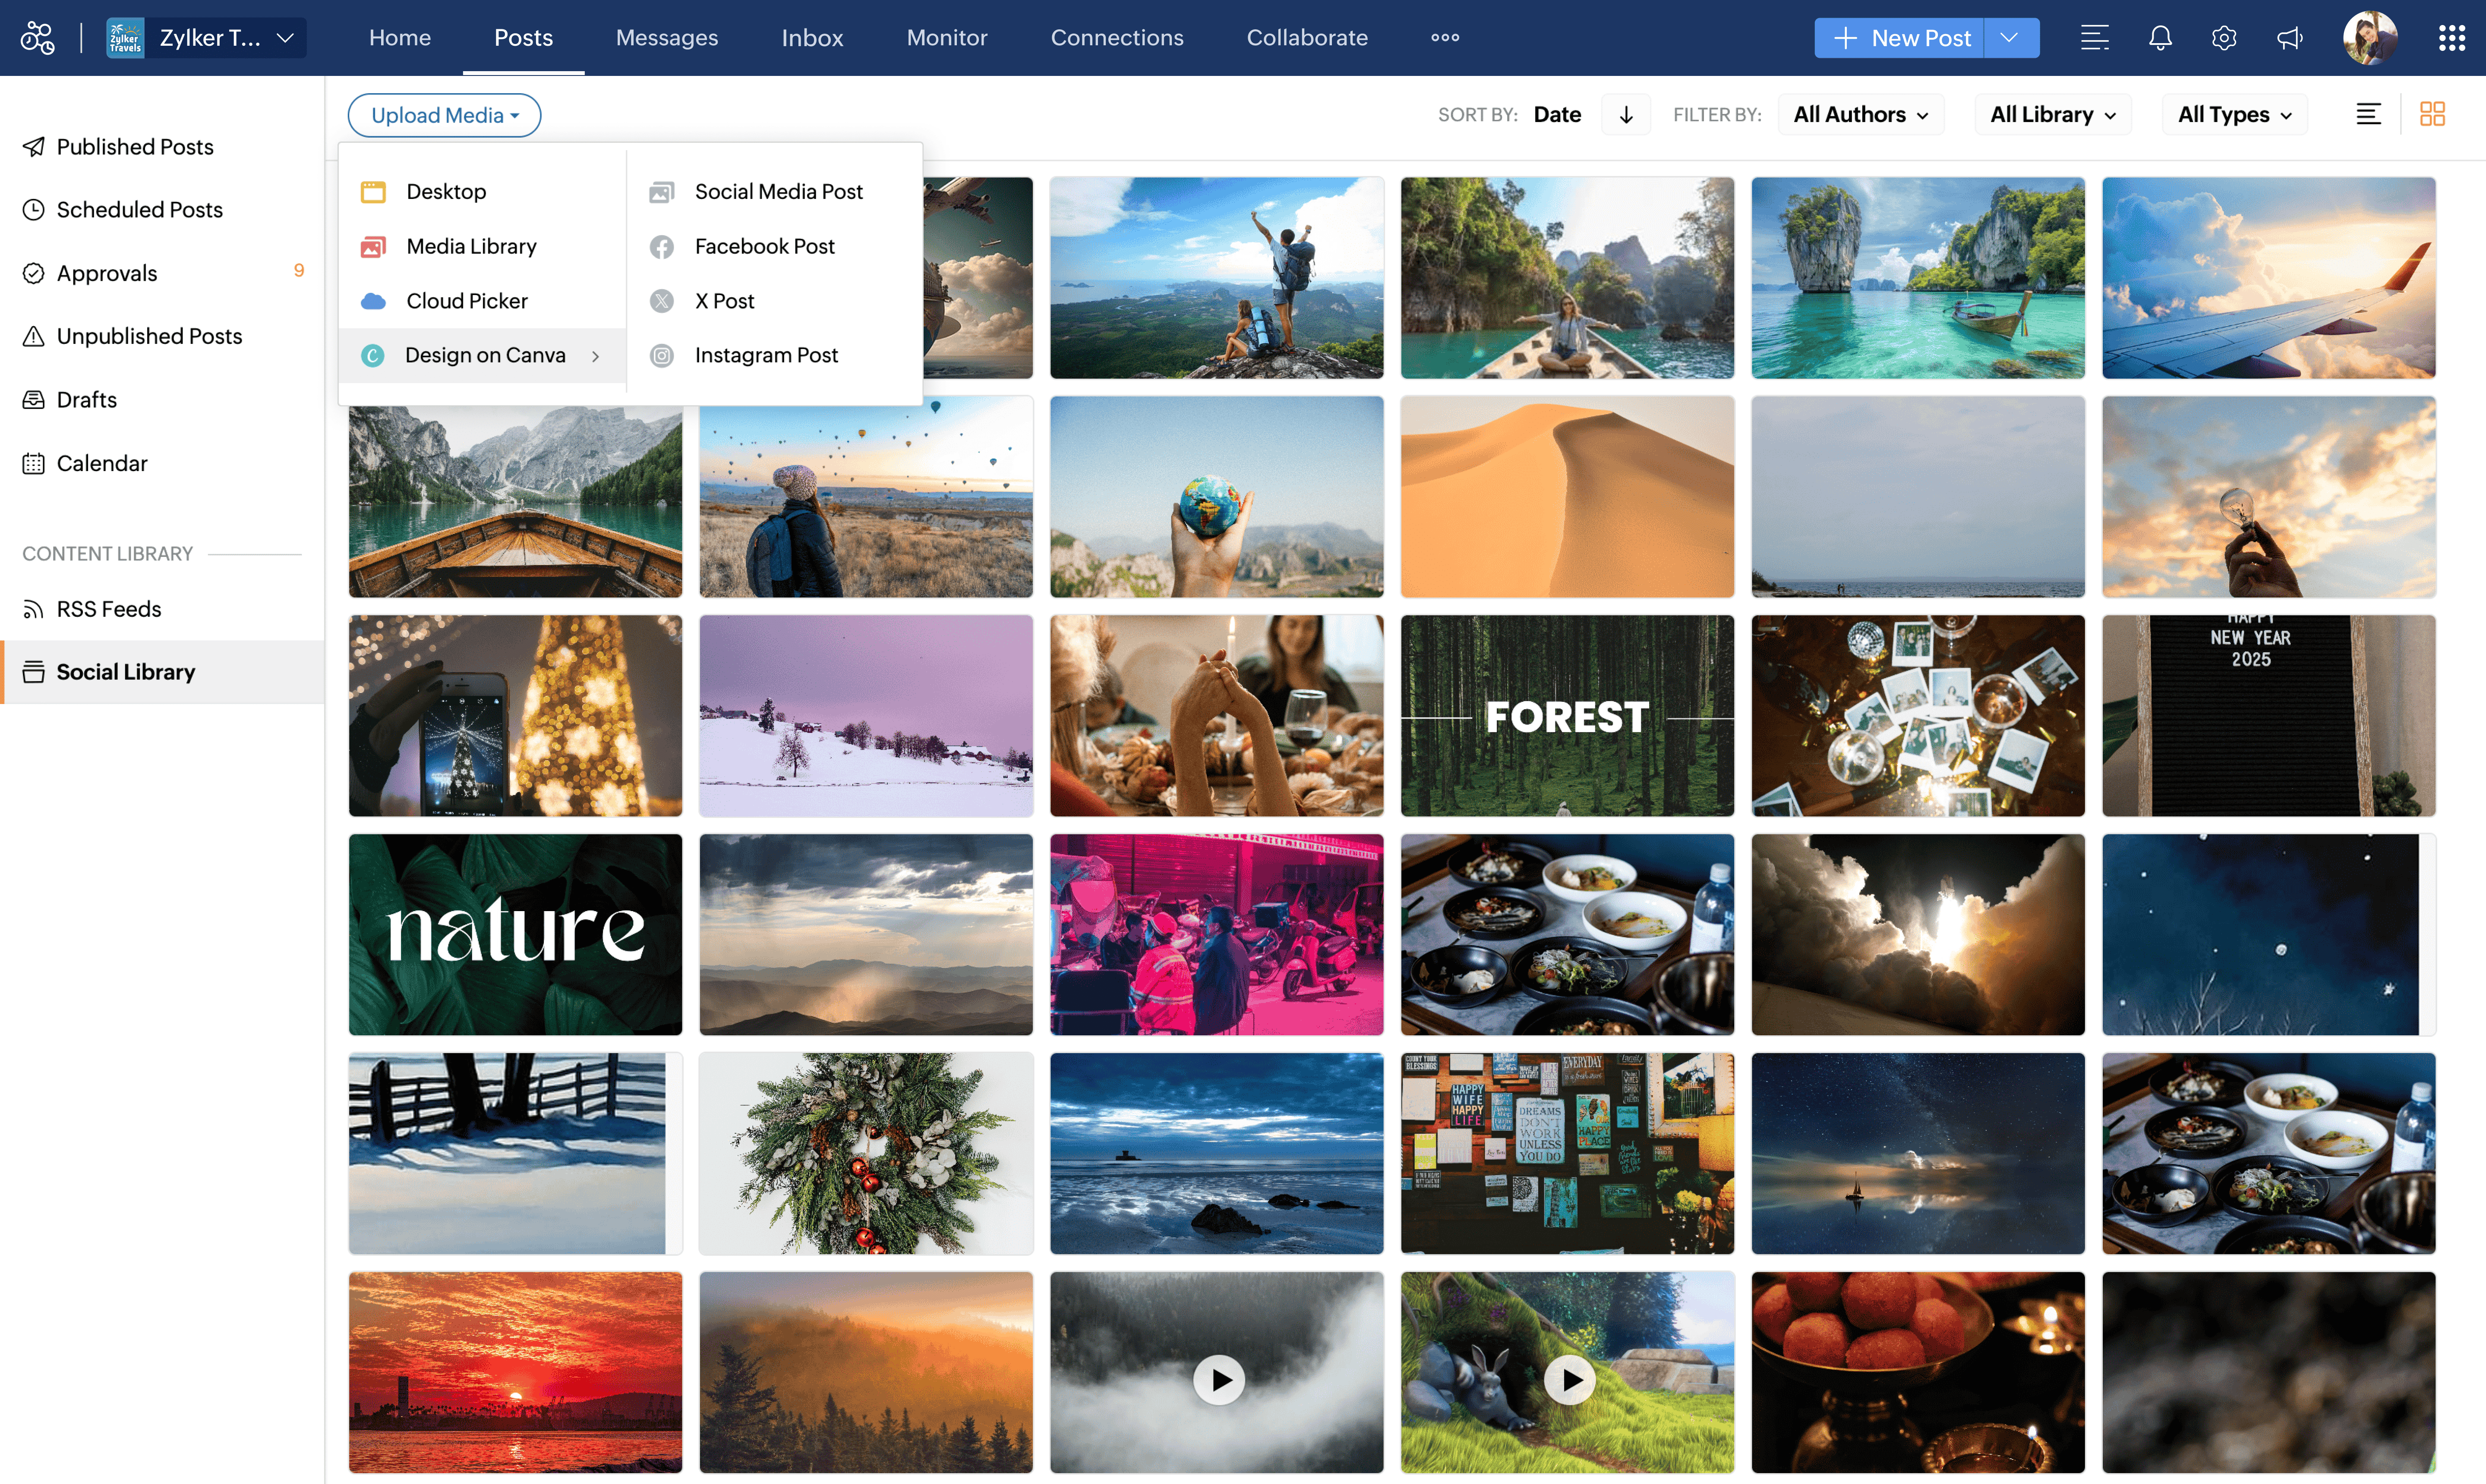Go to the Monitor tab
This screenshot has height=1484, width=2486.
tap(946, 38)
